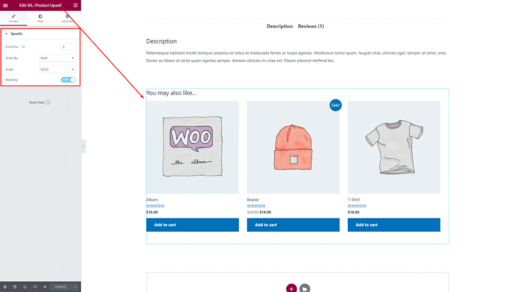Open the widgets panel grid icon
The width and height of the screenshot is (513, 292).
point(75,5)
